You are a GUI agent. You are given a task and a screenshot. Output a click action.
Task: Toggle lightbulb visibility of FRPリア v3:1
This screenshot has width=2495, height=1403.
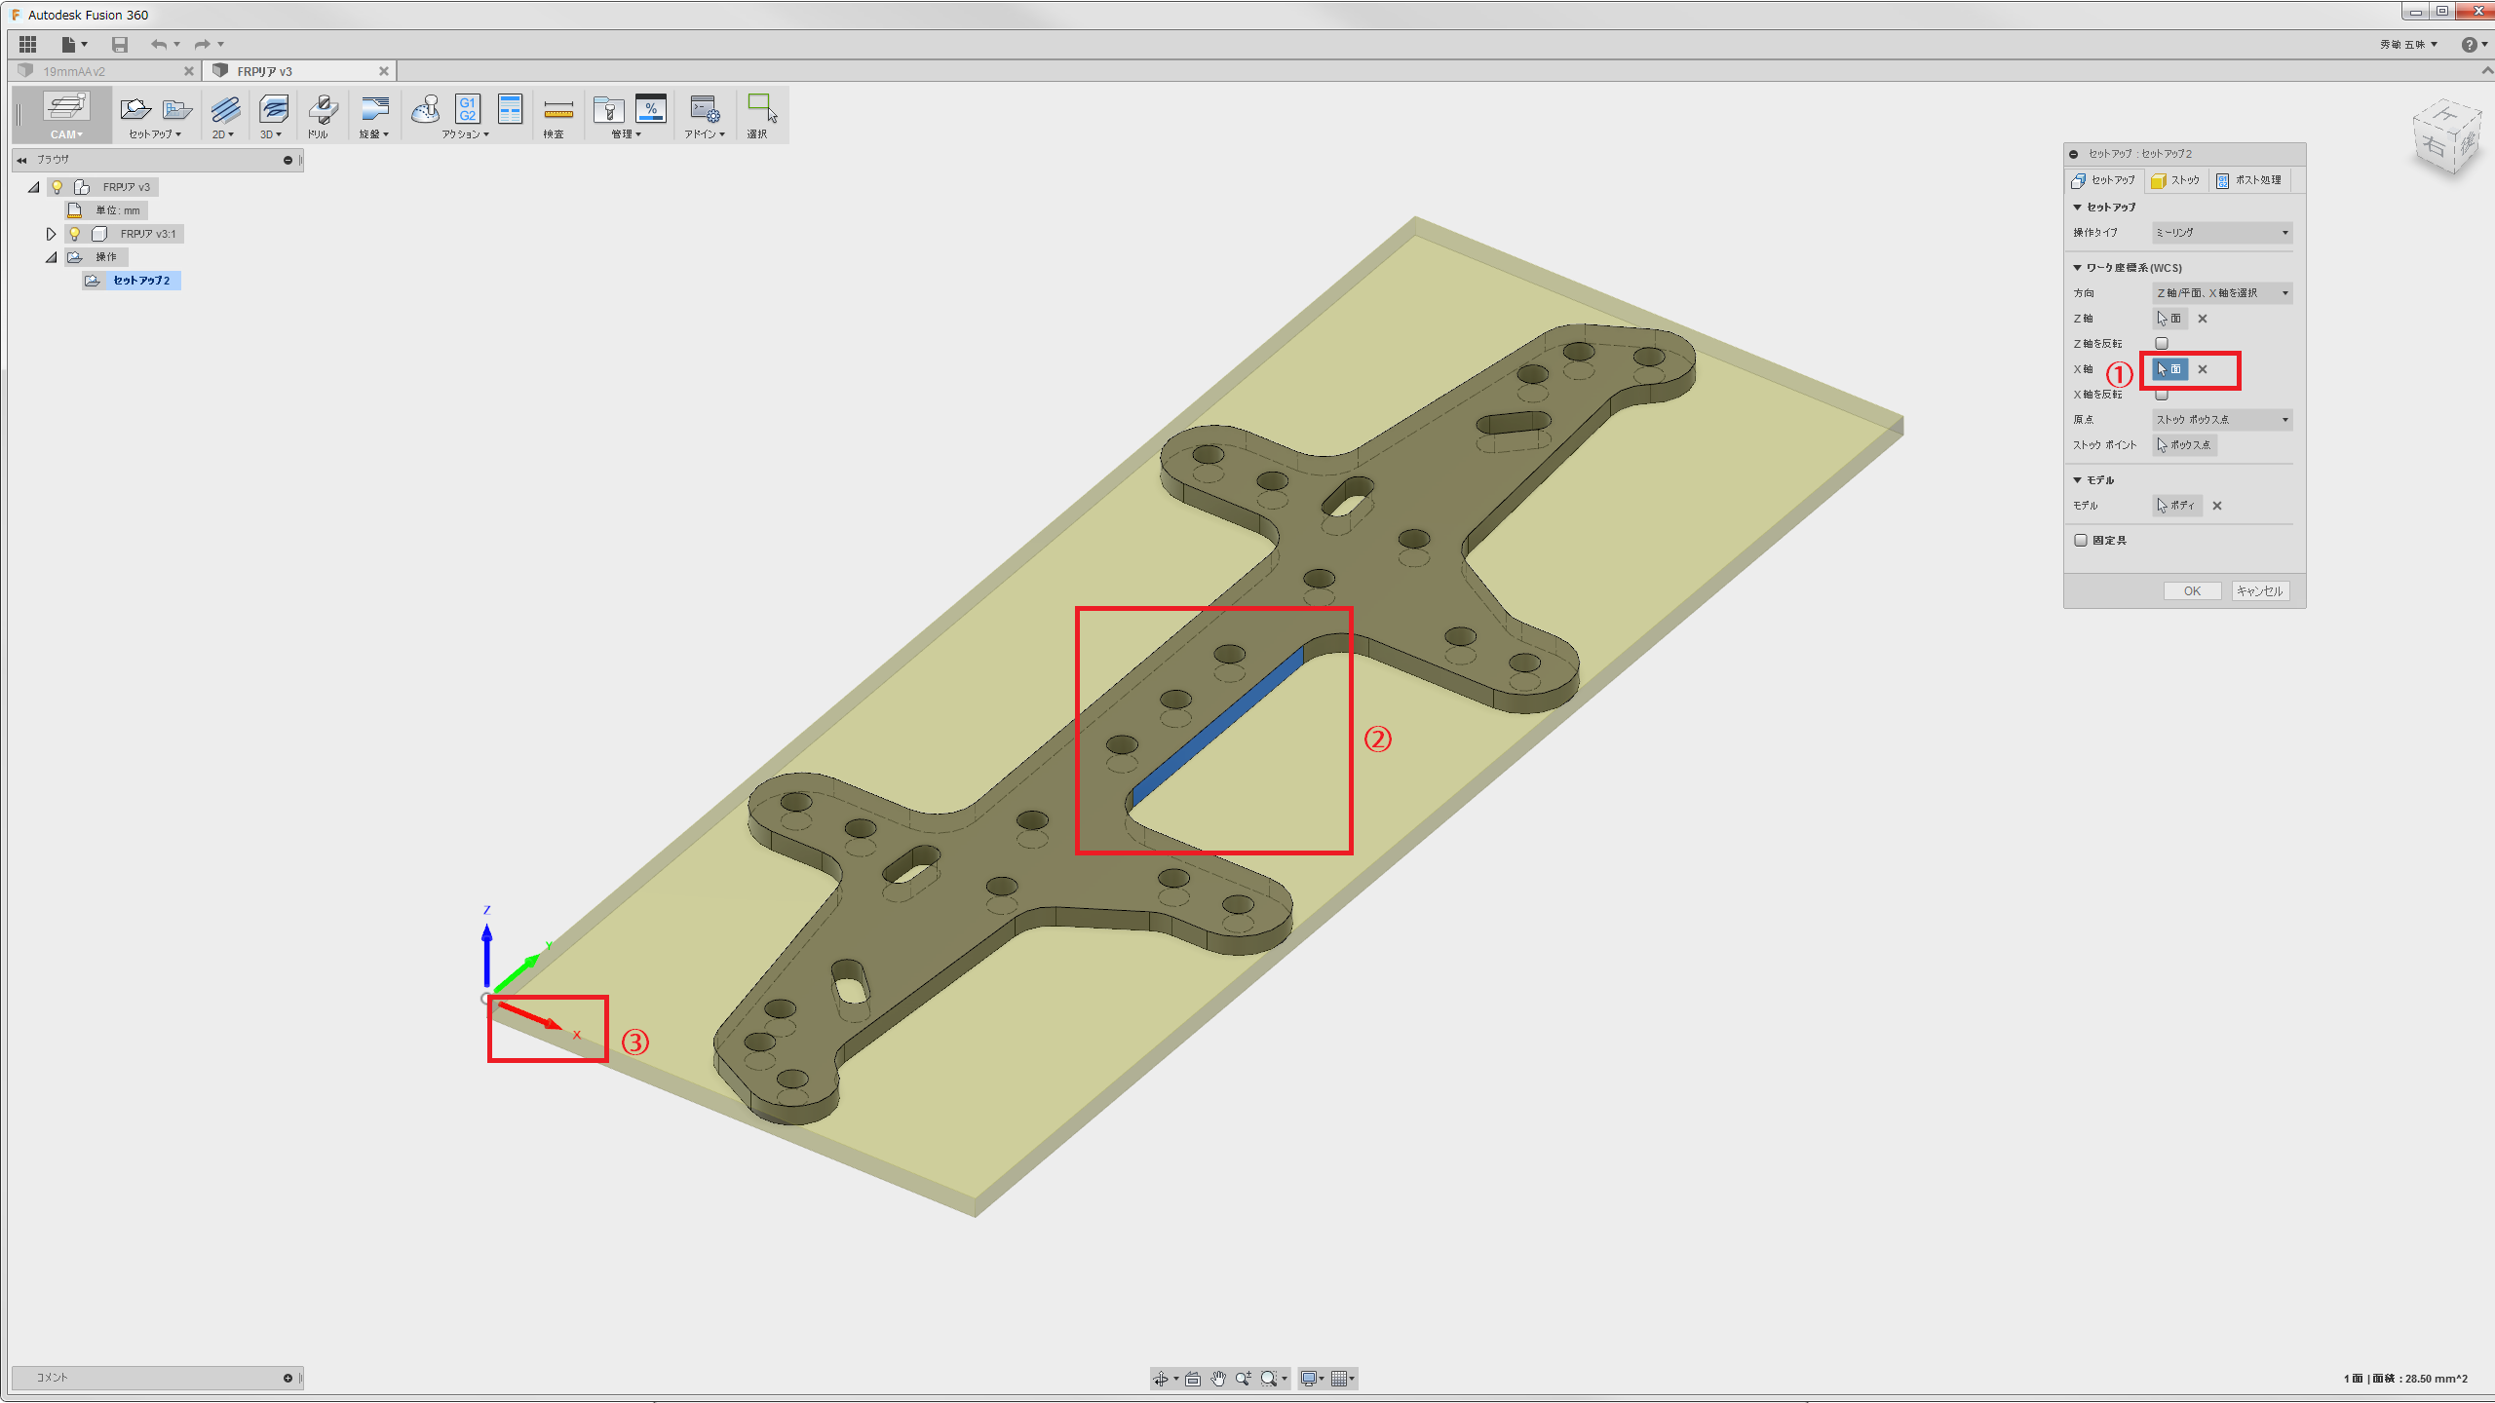point(75,234)
